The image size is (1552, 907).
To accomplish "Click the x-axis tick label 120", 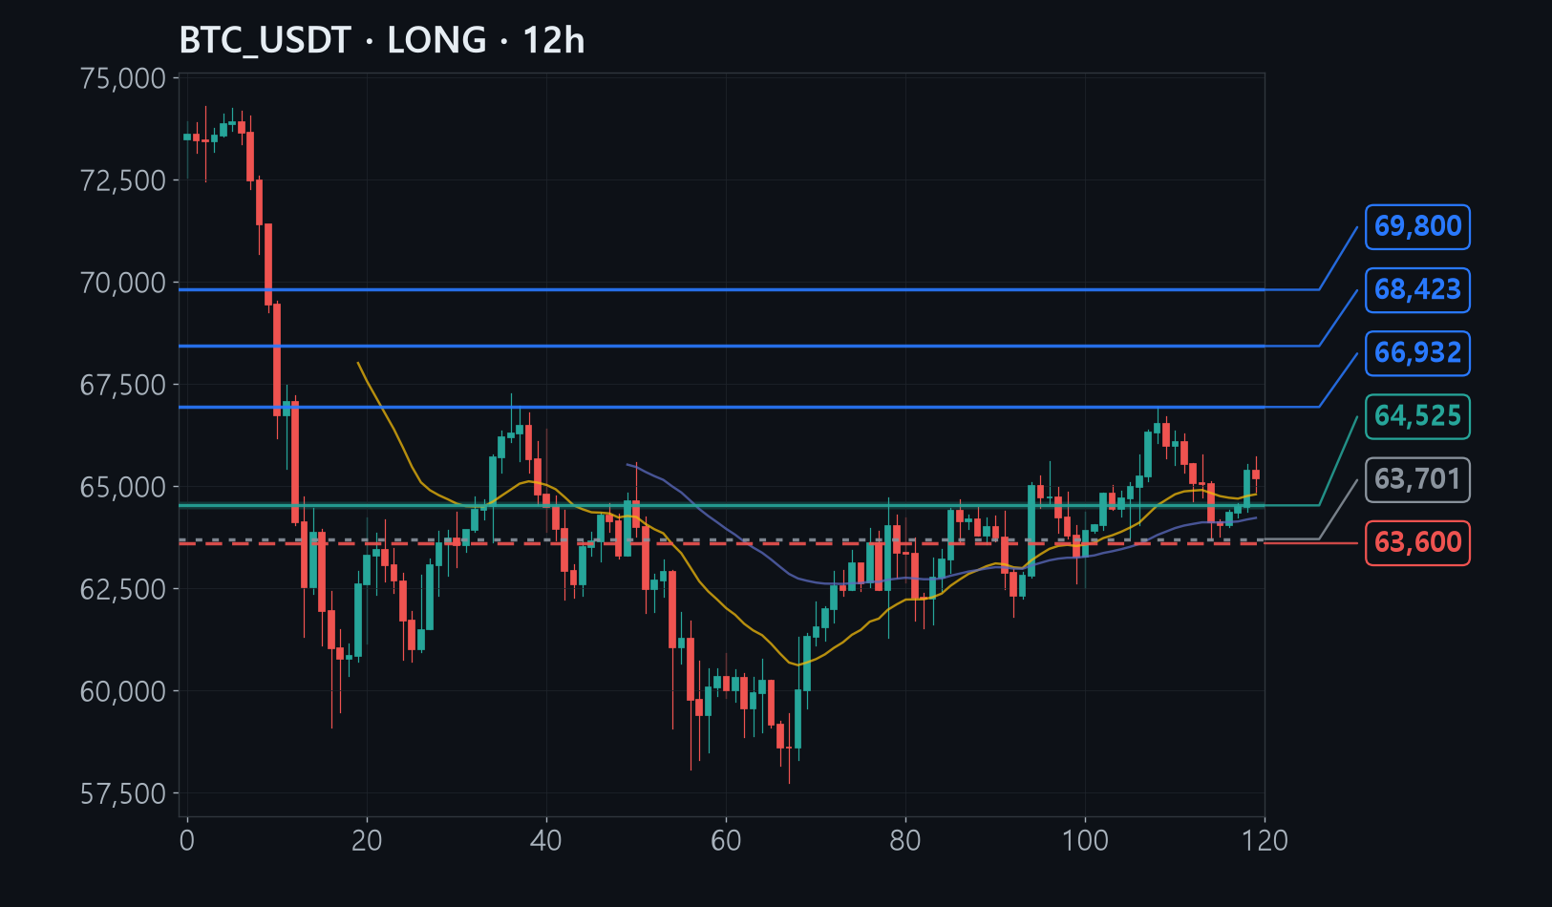I will pos(1265,841).
